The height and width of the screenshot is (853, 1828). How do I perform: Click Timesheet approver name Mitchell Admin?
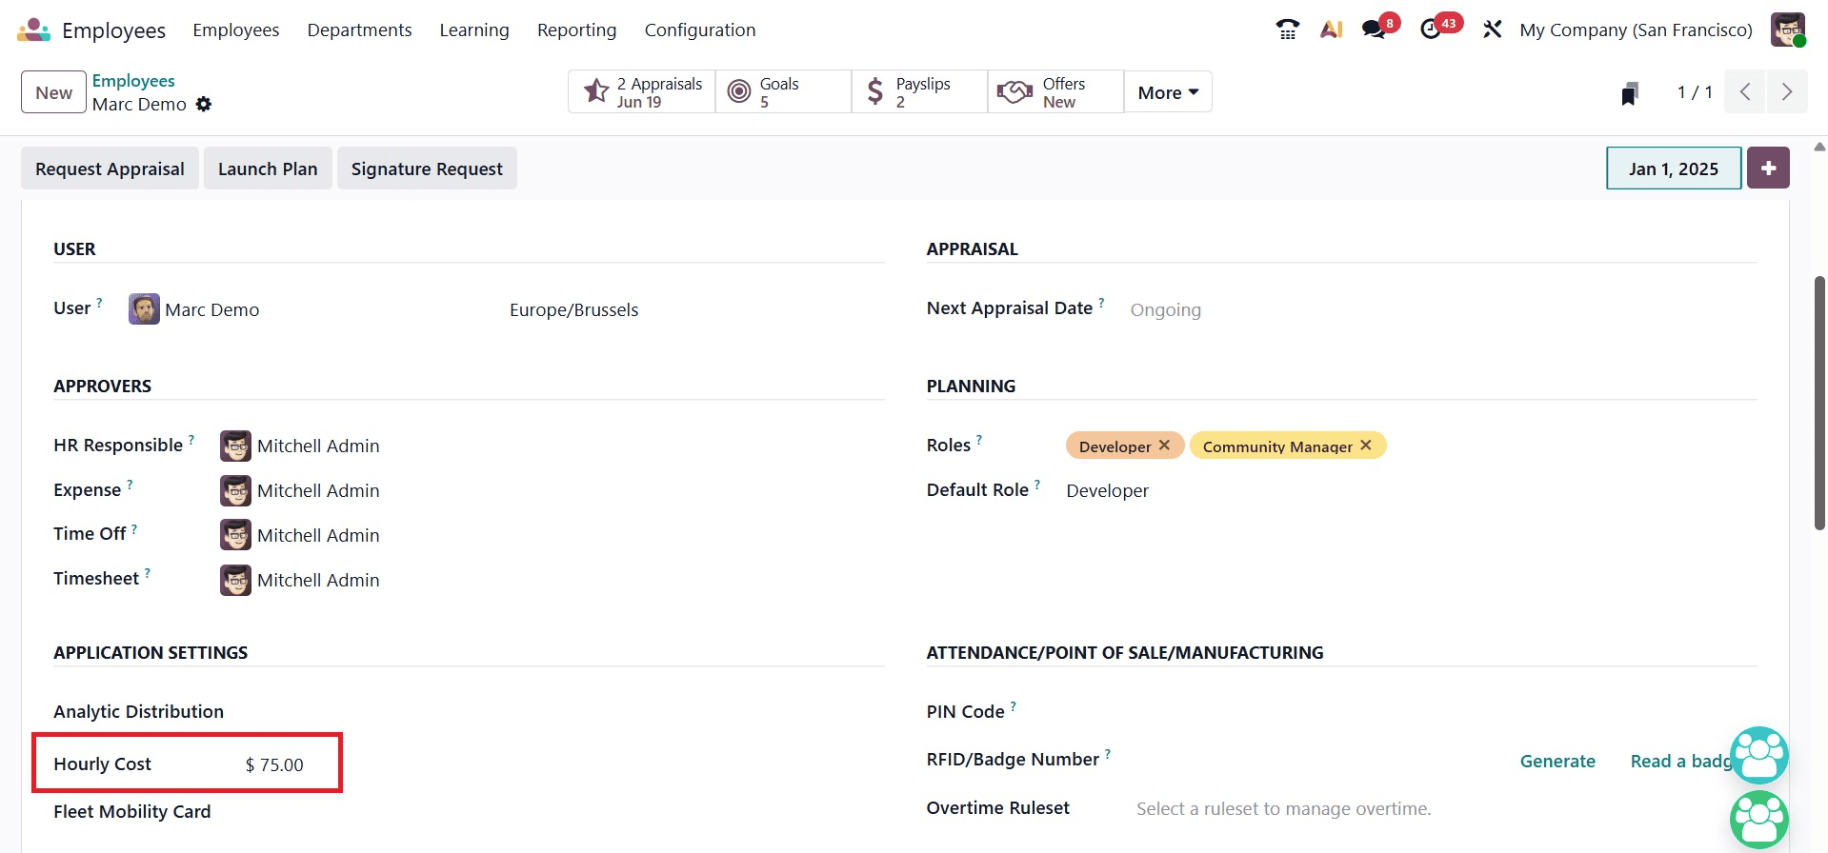[318, 580]
